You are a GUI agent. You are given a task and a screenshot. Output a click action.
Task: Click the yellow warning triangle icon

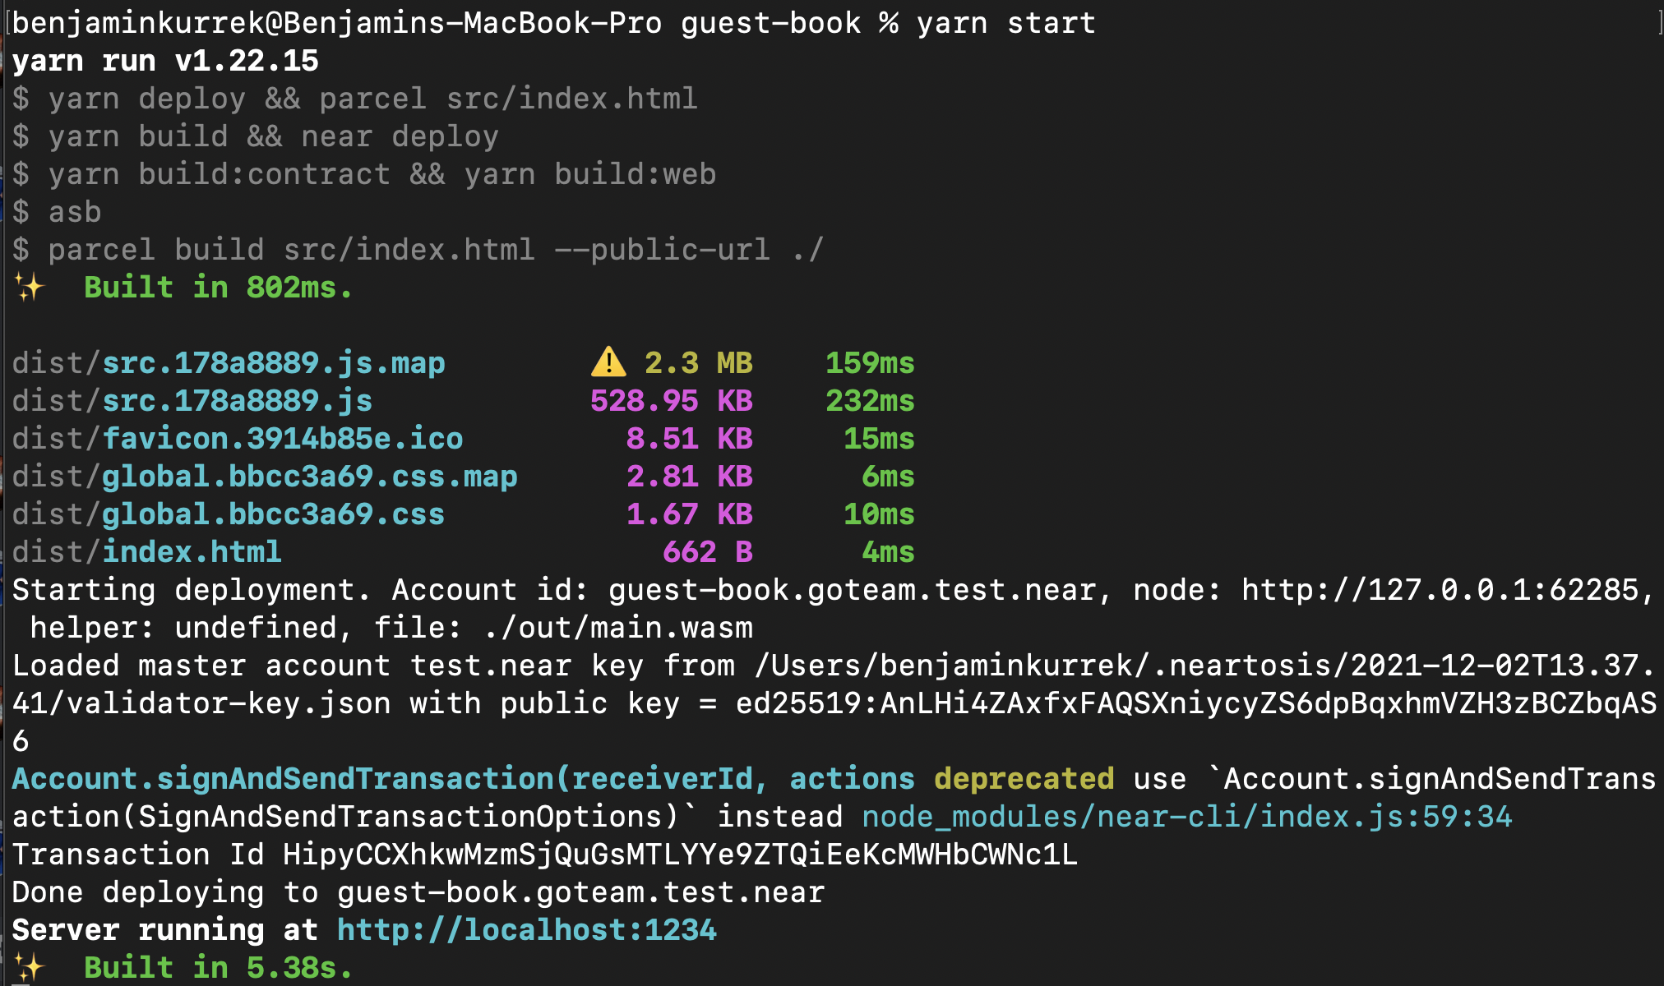pos(608,362)
